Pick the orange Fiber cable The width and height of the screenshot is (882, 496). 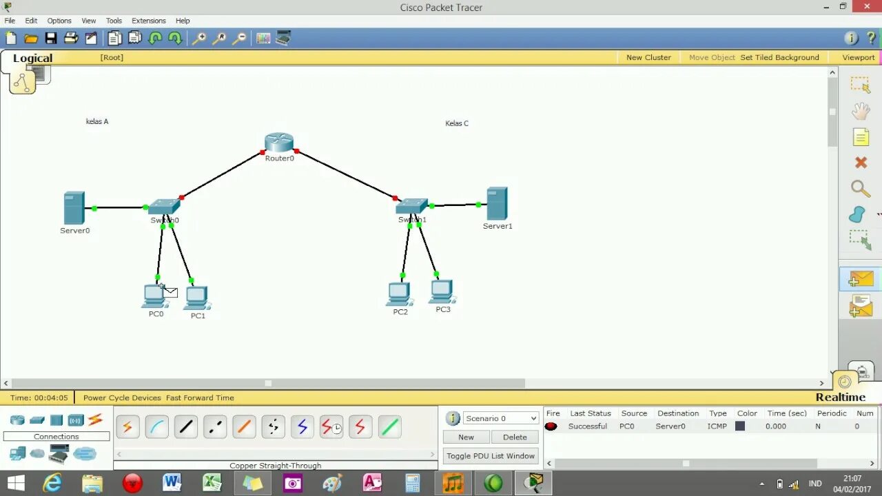(x=244, y=427)
